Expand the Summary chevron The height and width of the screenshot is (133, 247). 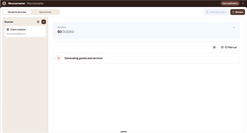(234, 27)
